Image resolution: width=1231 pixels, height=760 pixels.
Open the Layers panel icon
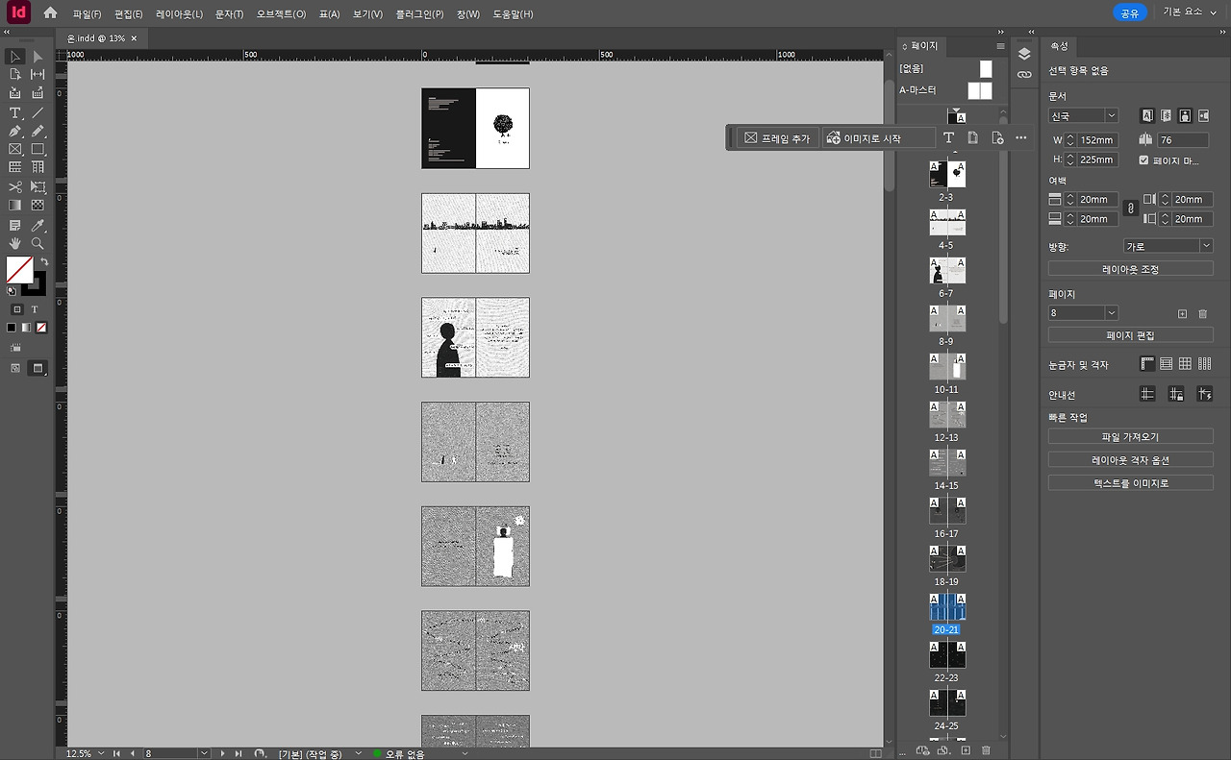pyautogui.click(x=1024, y=54)
